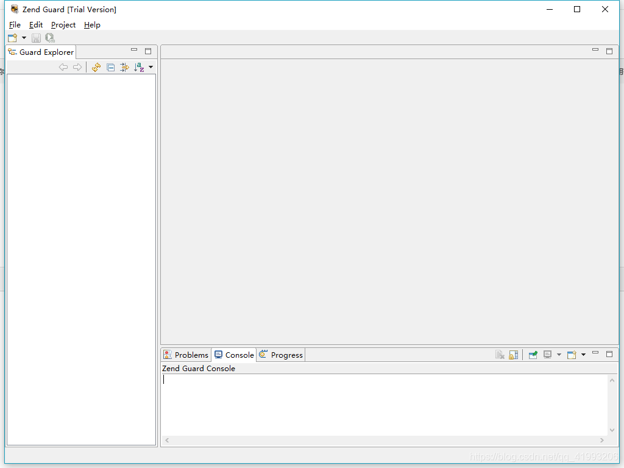Toggle Link with Editor in Guard Explorer

pos(124,67)
